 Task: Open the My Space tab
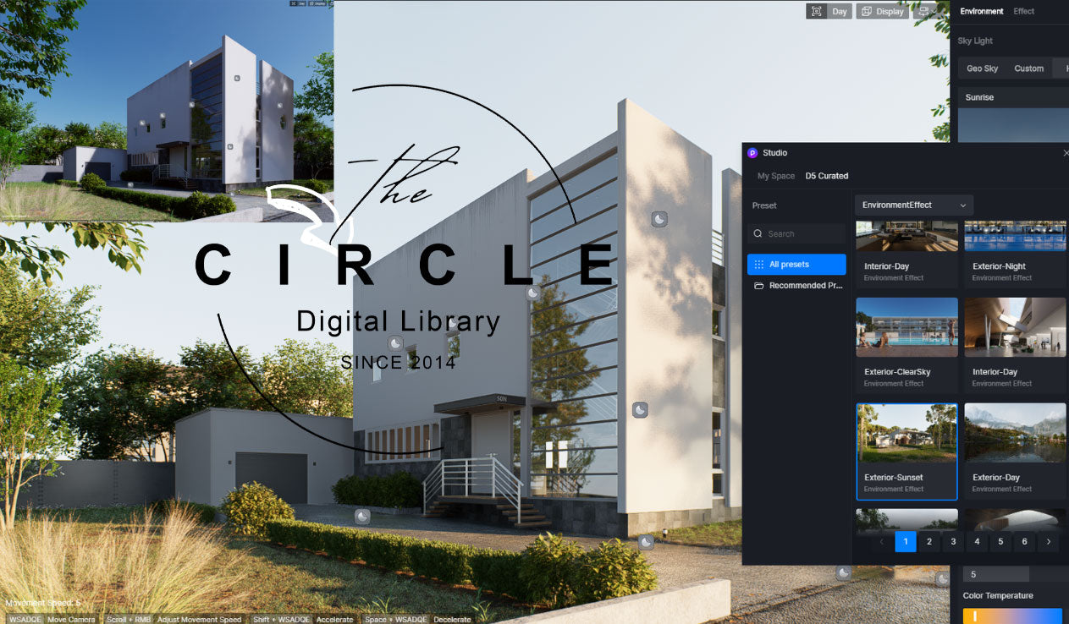click(776, 176)
